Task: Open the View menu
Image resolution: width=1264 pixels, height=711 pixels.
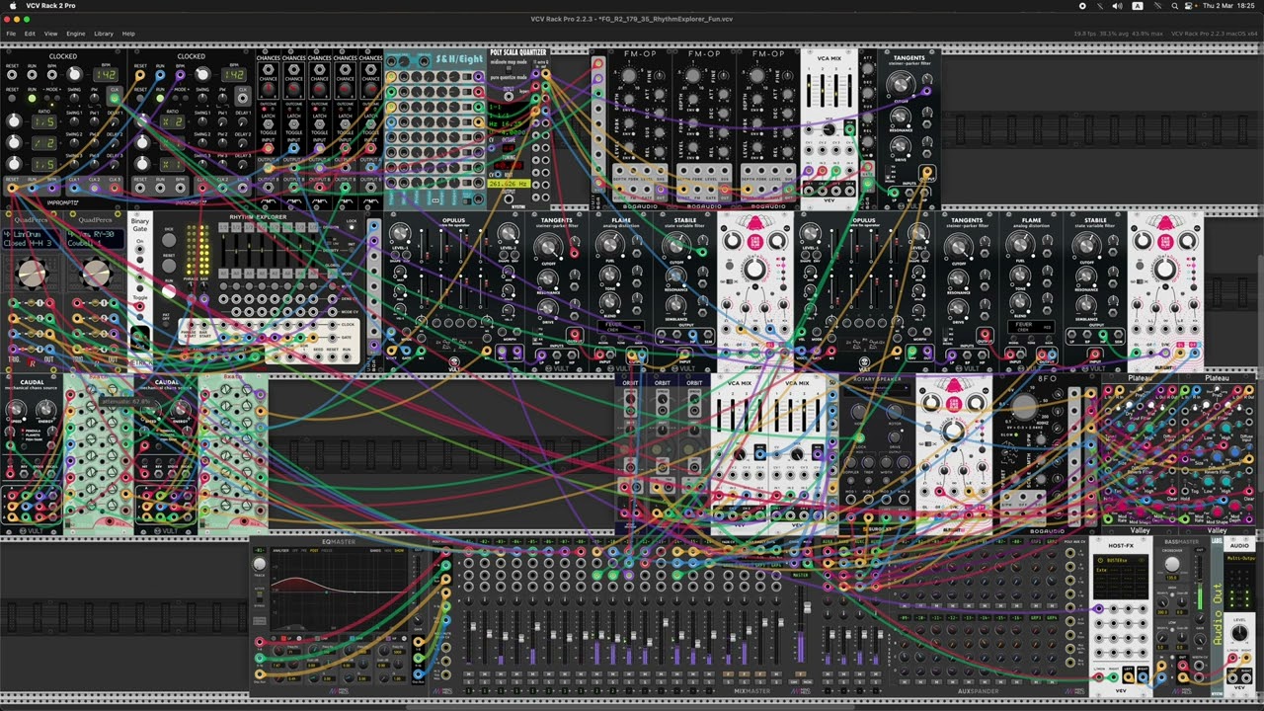Action: (50, 34)
